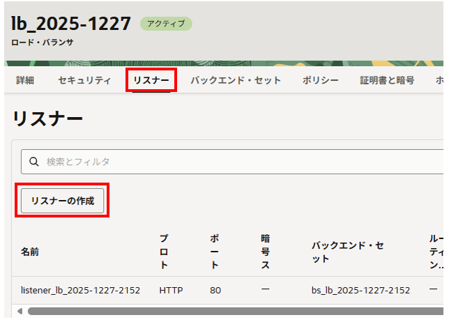Click the lb_2025-1227 page title

71,23
